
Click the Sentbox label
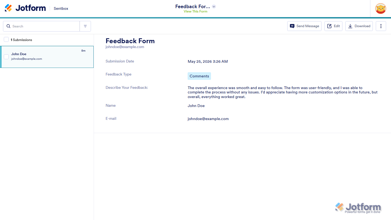(61, 8)
